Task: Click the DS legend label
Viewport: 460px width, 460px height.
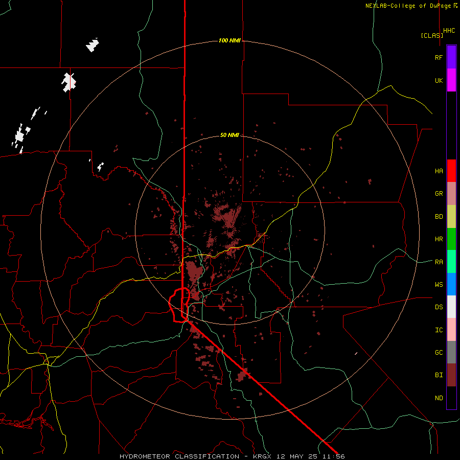Action: pyautogui.click(x=439, y=307)
